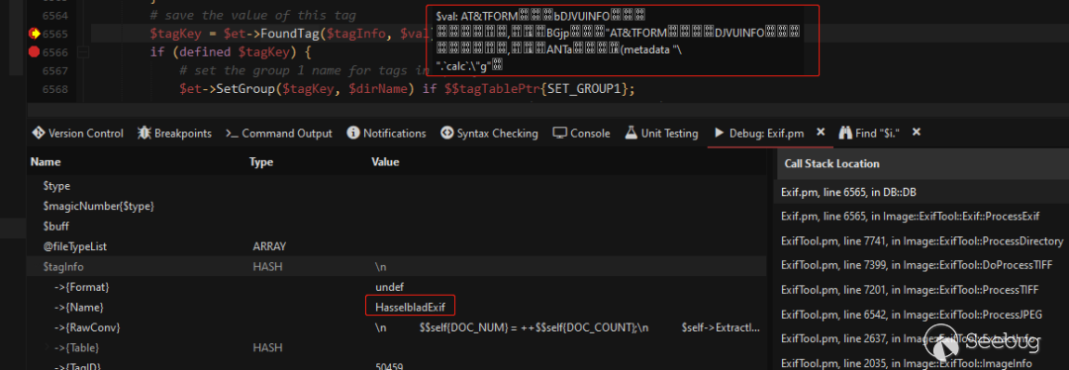Image resolution: width=1069 pixels, height=370 pixels.
Task: Sort variables by Value column header
Action: (385, 162)
